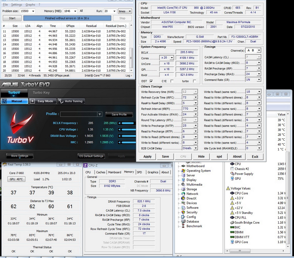Open the RAS# to CAS# Delay dropdown
This screenshot has width=294, height=258.
click(259, 63)
